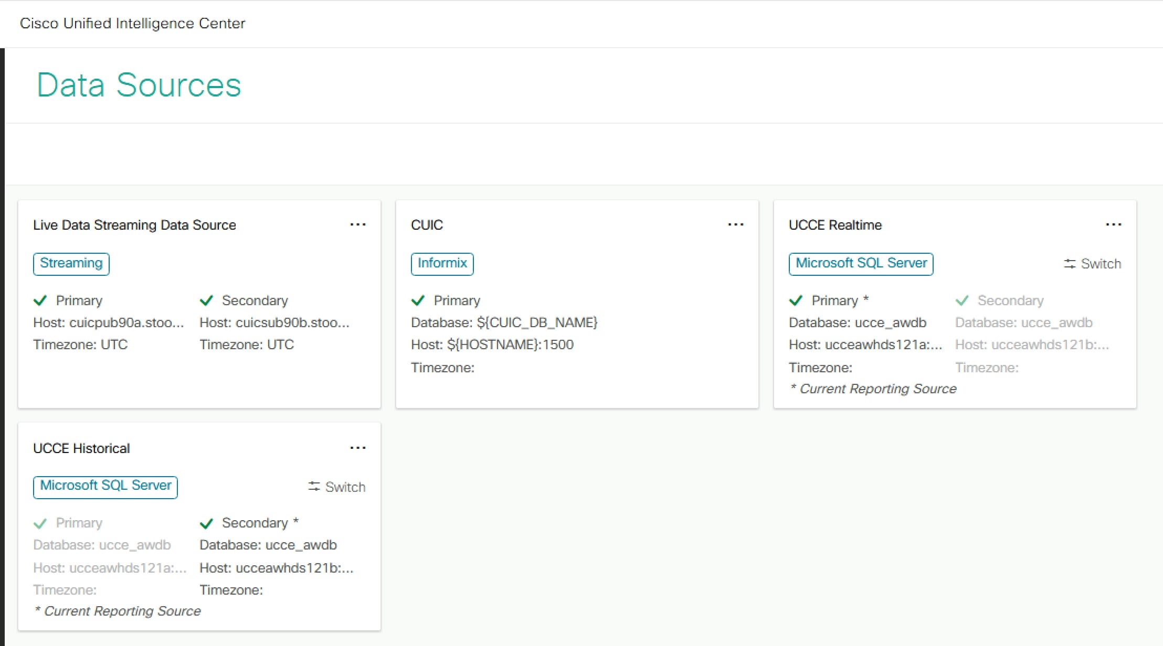The height and width of the screenshot is (646, 1163).
Task: Open the ellipsis menu on Live Data Streaming Data Source
Action: [358, 224]
